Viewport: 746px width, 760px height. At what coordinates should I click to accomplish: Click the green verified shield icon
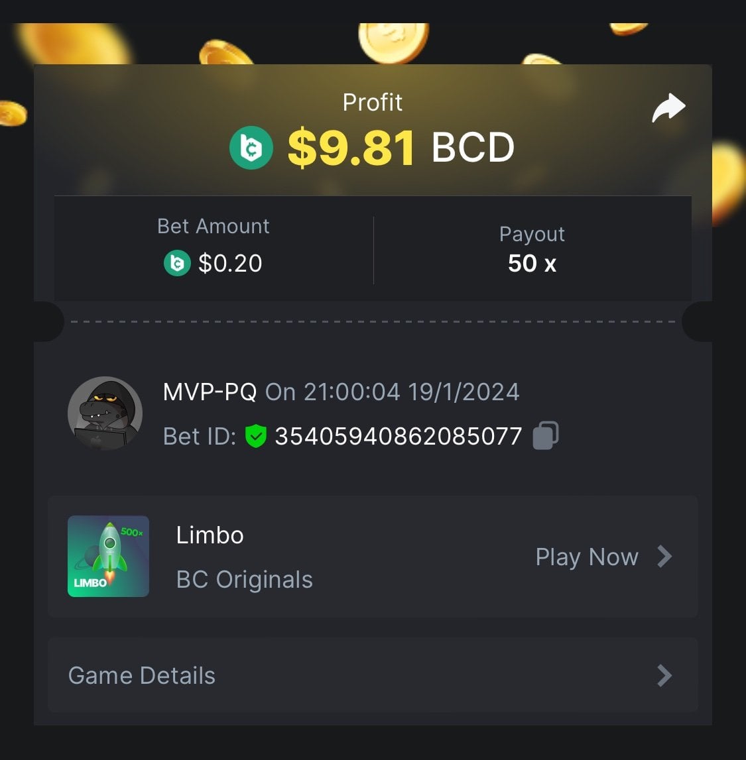pos(255,436)
